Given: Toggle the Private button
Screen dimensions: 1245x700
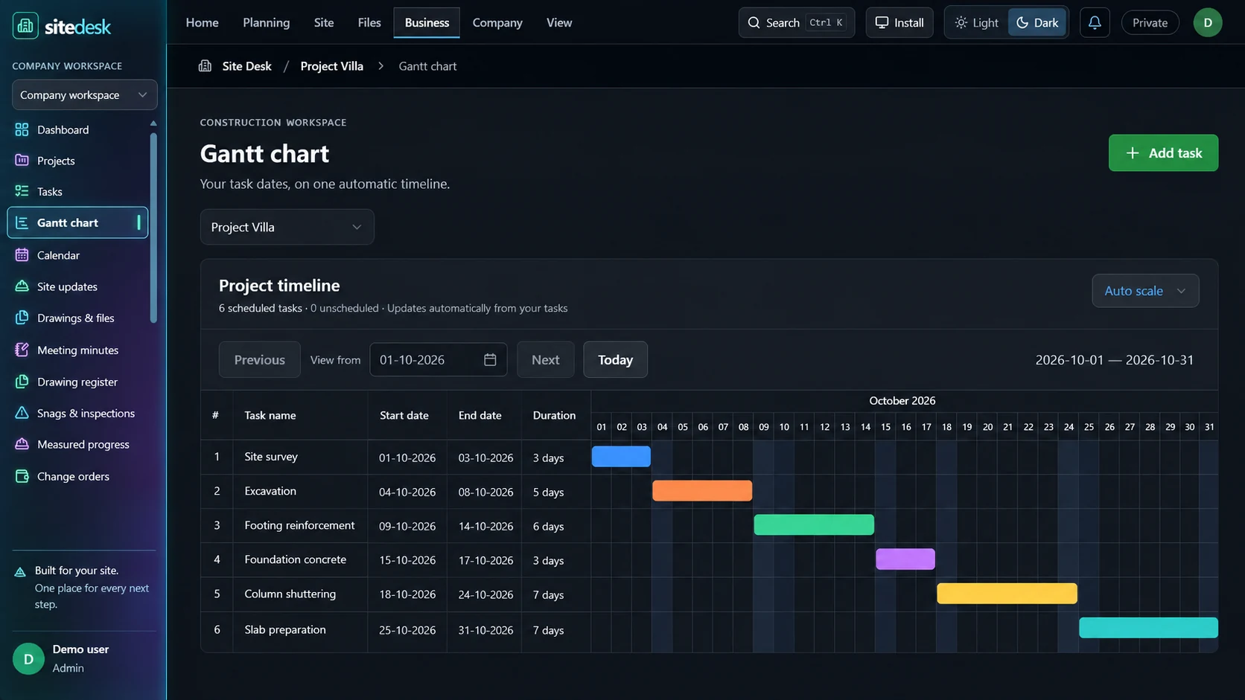Looking at the screenshot, I should (x=1150, y=22).
